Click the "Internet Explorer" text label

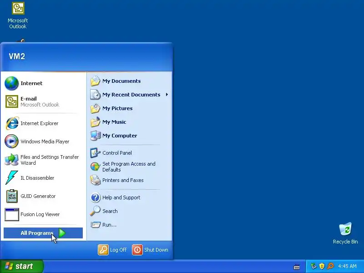39,123
